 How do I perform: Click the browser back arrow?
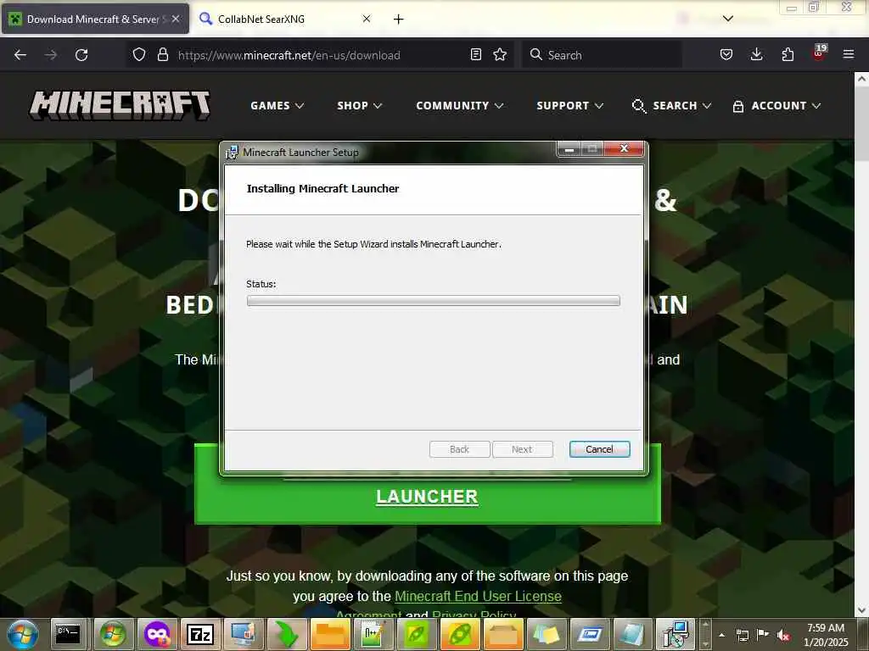(20, 55)
